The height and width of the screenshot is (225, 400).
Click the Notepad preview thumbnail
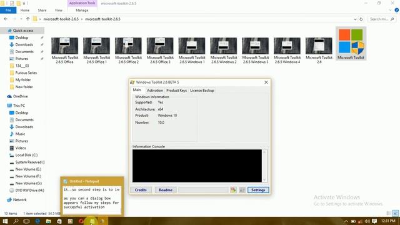[x=92, y=196]
